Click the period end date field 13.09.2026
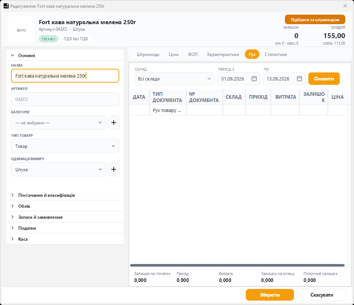Viewport: 354px width, 305px height. click(x=284, y=79)
